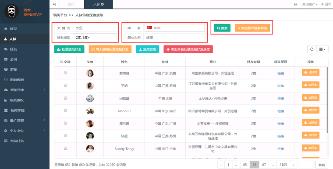Open 公司 briefcase item in sidebar
333x169 pixels.
(x=25, y=59)
